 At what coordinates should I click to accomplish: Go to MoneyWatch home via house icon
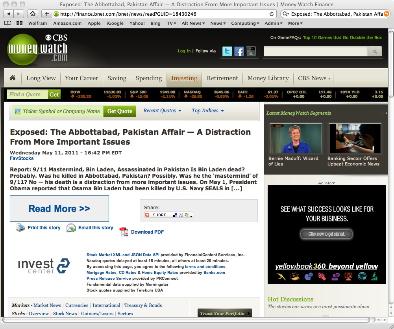tap(13, 78)
